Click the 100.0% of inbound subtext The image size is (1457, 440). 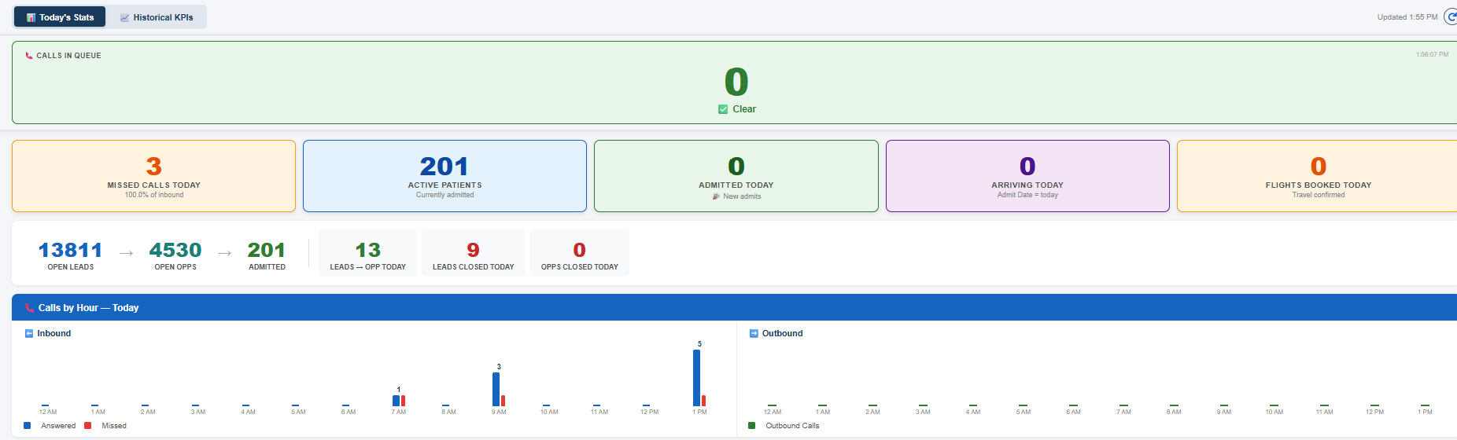click(154, 195)
